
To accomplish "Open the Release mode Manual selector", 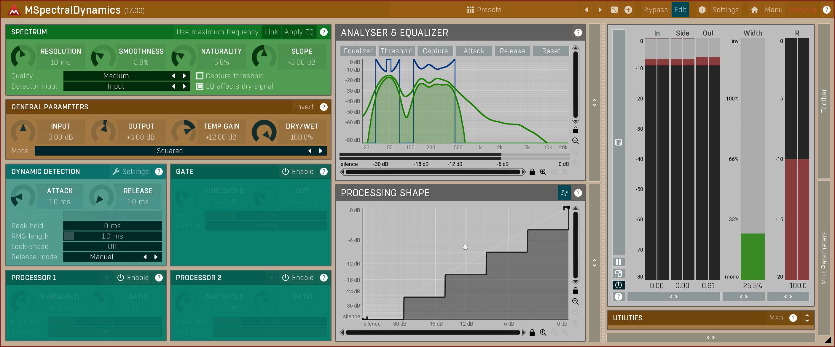I will (x=102, y=257).
